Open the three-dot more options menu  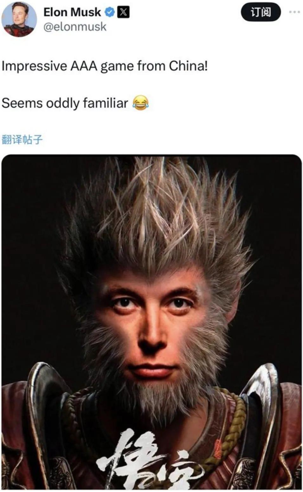pos(294,12)
